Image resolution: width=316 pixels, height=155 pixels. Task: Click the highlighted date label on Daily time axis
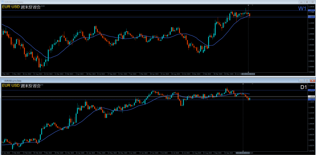click(x=243, y=153)
